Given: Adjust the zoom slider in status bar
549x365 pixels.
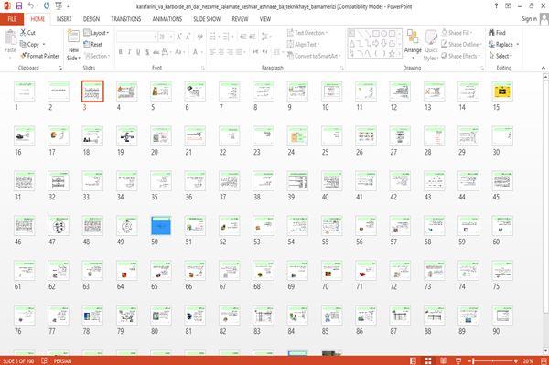Looking at the screenshot, I should pyautogui.click(x=493, y=360).
